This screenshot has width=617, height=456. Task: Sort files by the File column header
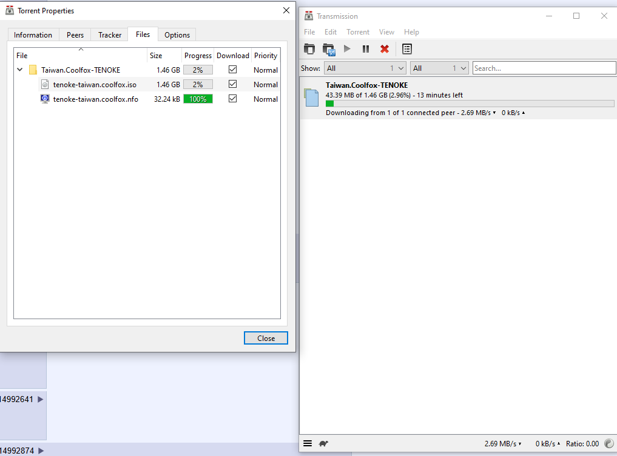81,55
